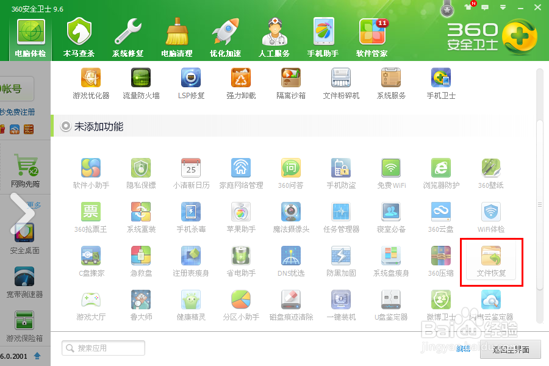Switch to 电脑清理 tab

pos(177,38)
